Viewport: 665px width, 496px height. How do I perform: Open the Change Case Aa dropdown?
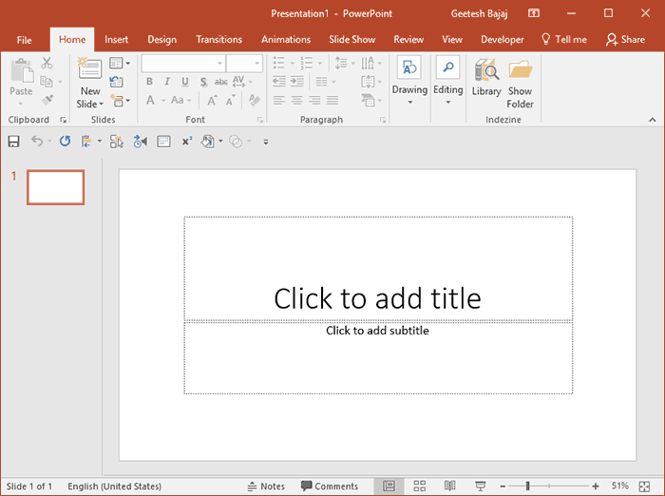181,100
